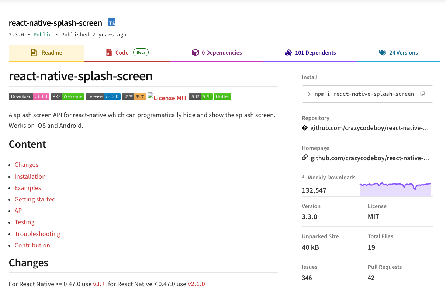Click the Beta label pill

click(x=141, y=52)
